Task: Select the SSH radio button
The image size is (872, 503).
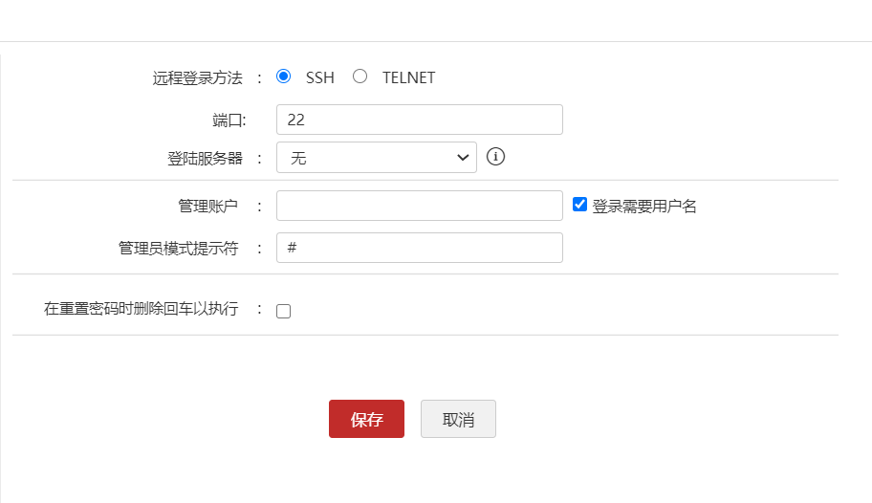Action: 283,77
